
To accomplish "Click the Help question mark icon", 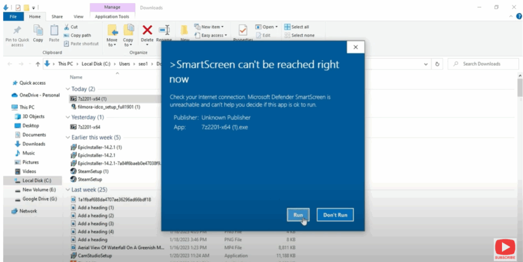I will click(x=519, y=16).
